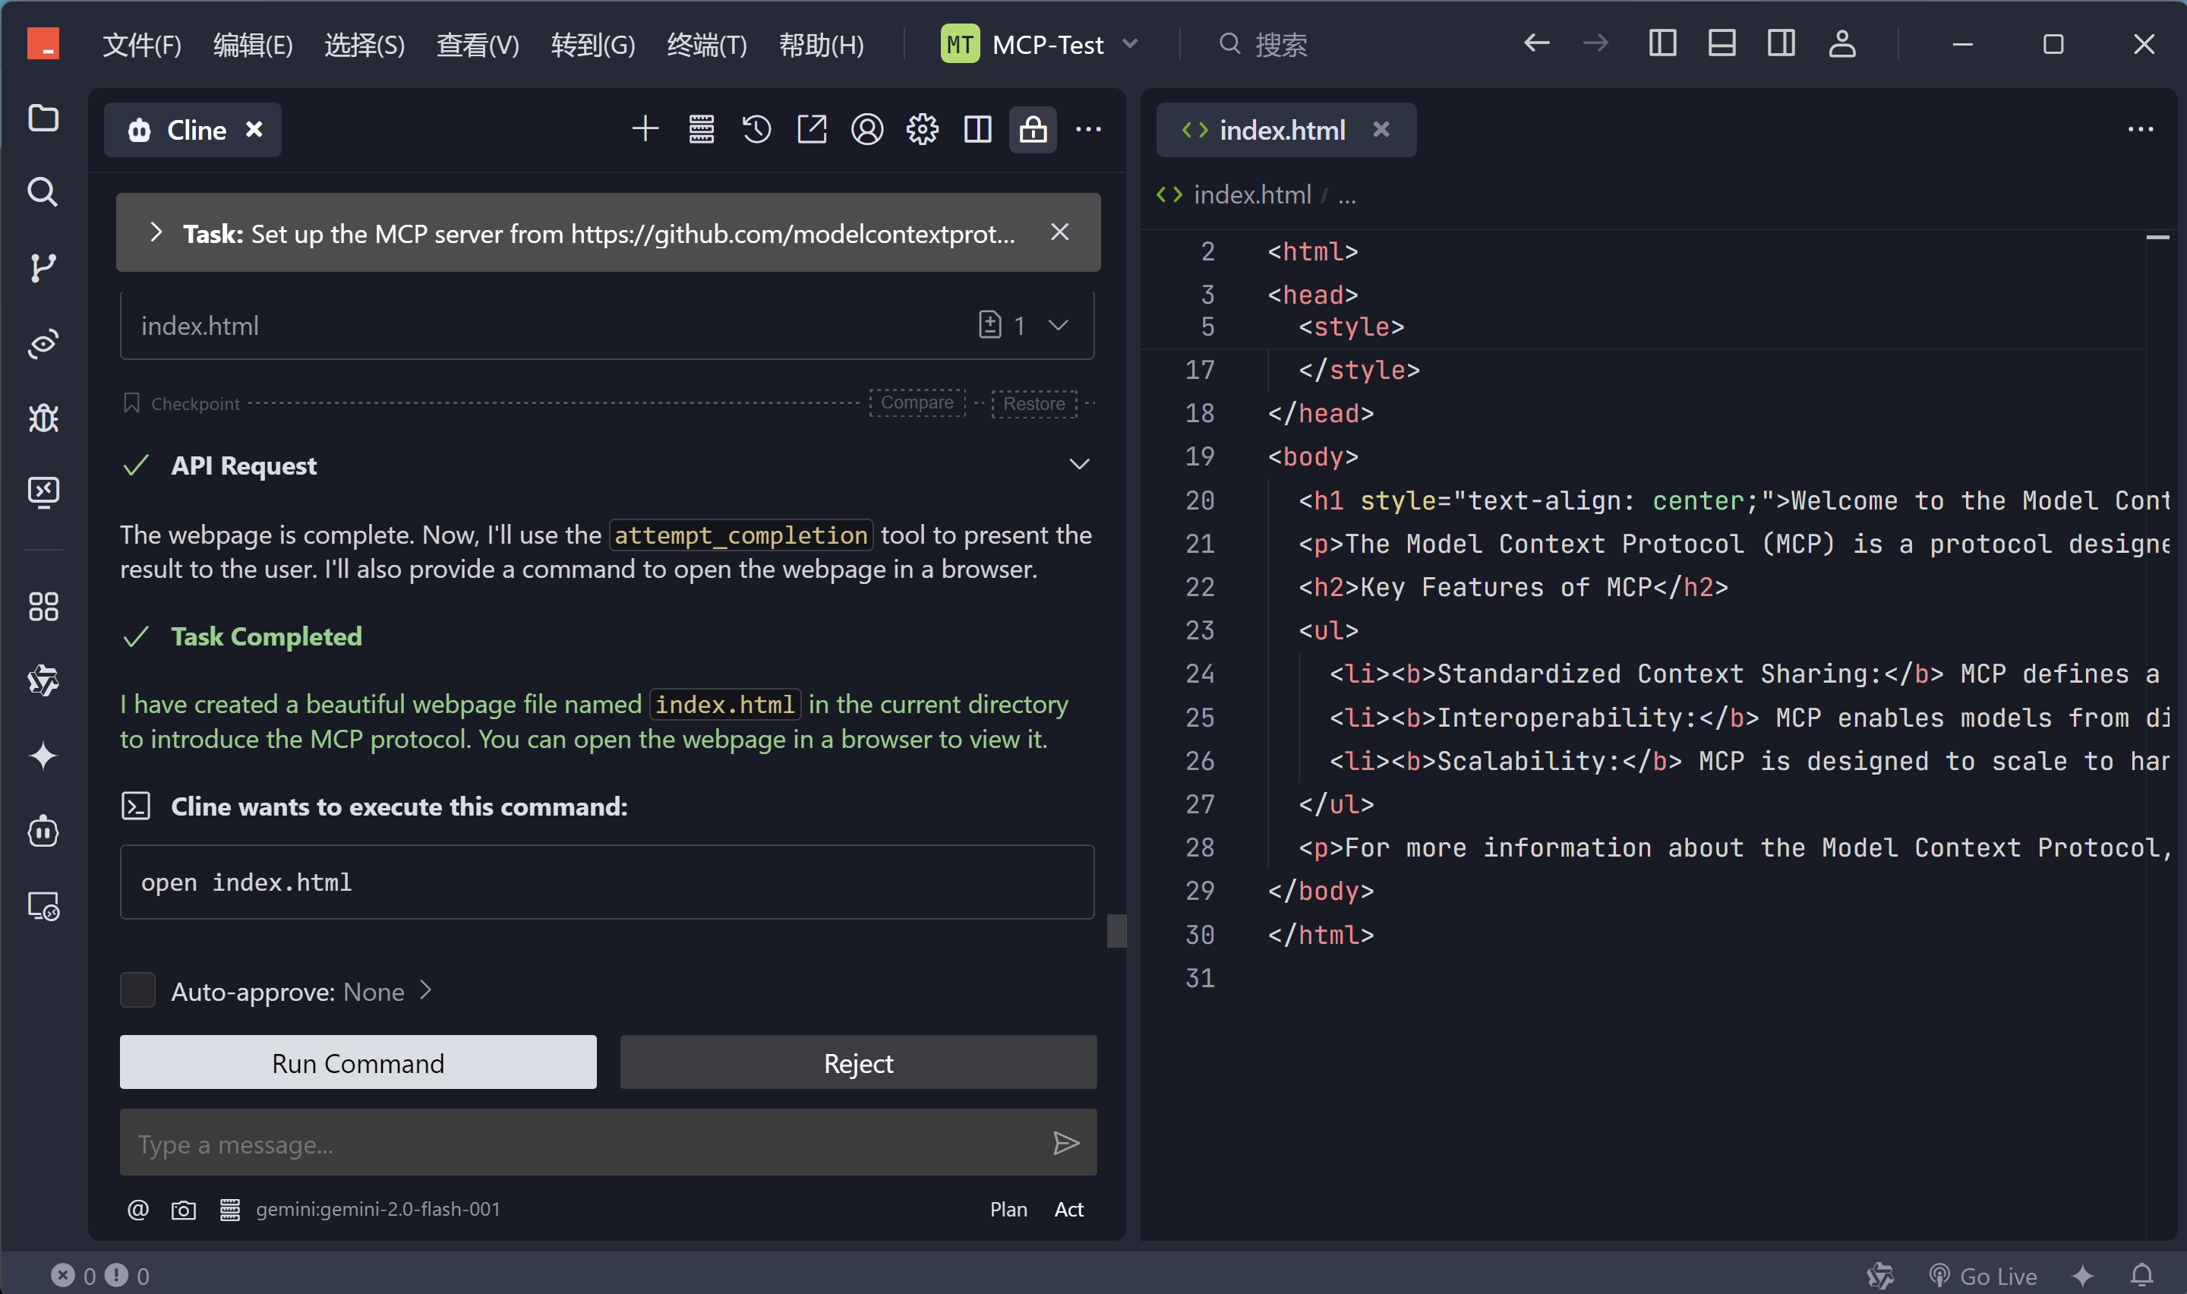
Task: Open Source Control in the activity bar
Action: click(43, 268)
